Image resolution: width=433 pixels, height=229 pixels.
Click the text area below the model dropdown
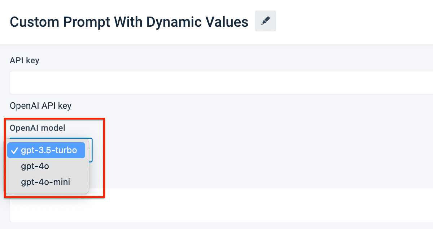click(x=253, y=205)
